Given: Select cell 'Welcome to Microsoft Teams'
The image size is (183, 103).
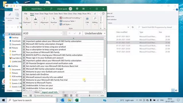Looking at the screenshot, I should pyautogui.click(x=65, y=83).
